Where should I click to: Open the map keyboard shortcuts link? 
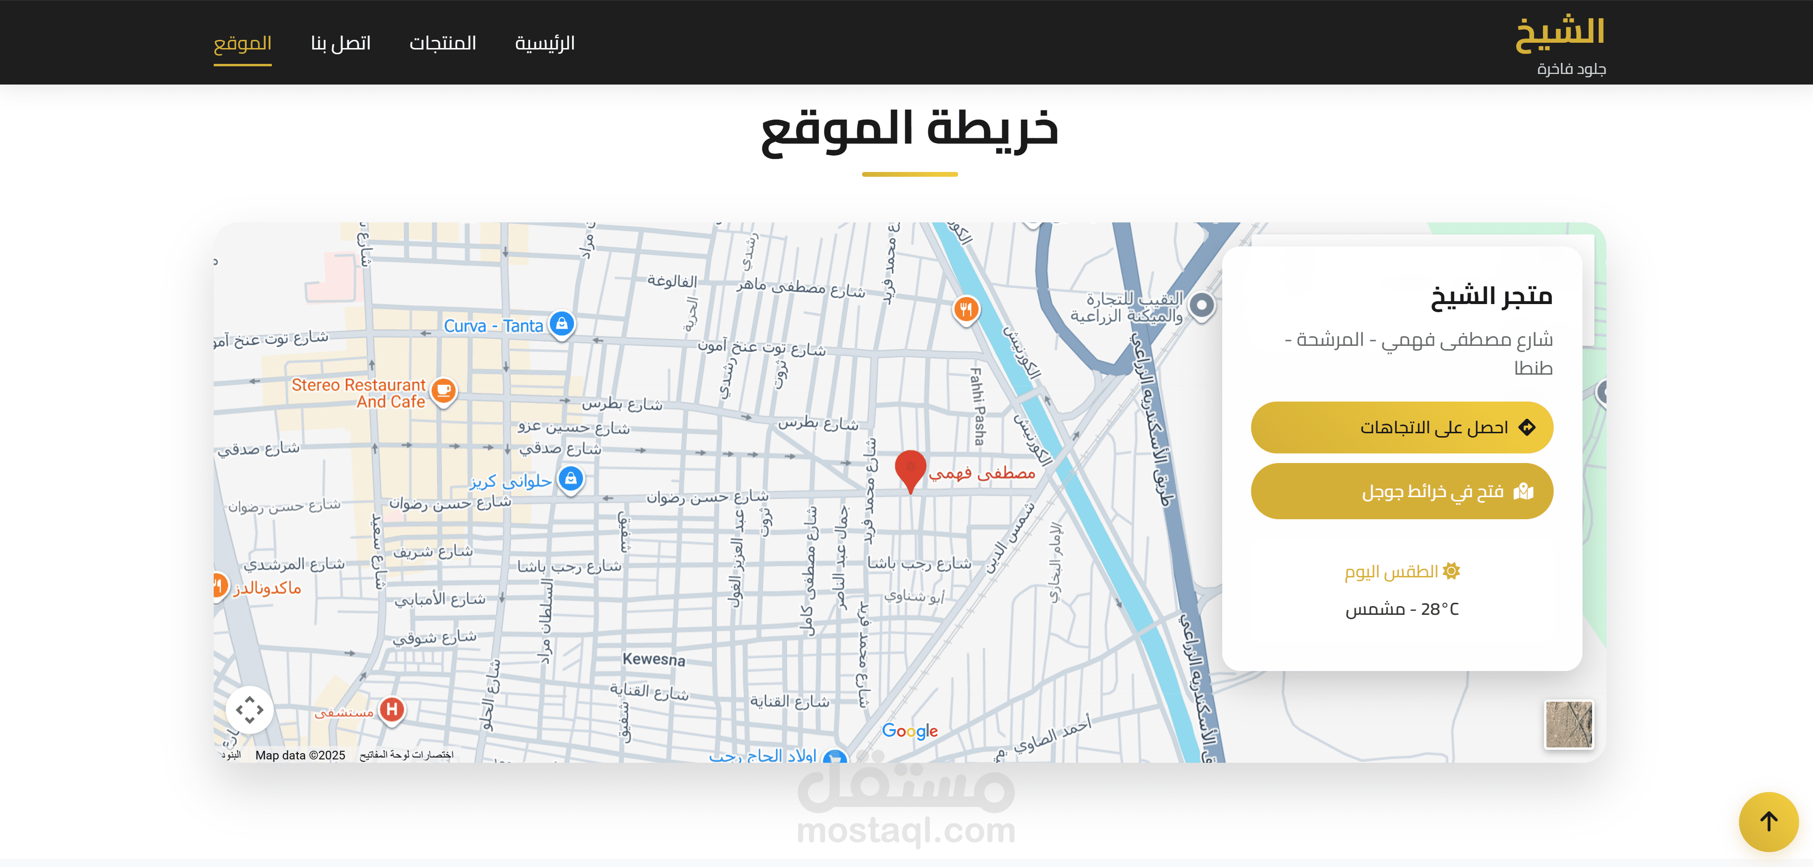pos(407,755)
